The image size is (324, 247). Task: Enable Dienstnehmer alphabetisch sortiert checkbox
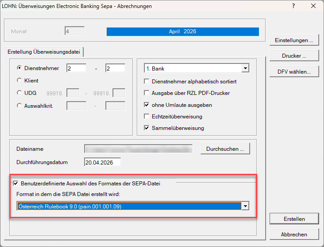147,82
